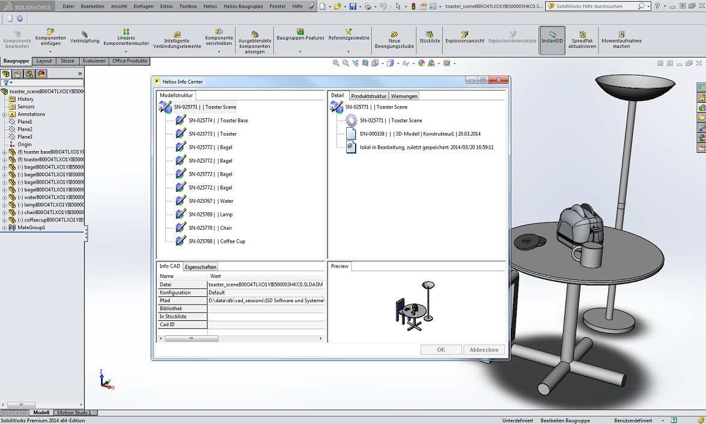Click Ausgeblendete Komponenten anzeigen

point(255,43)
